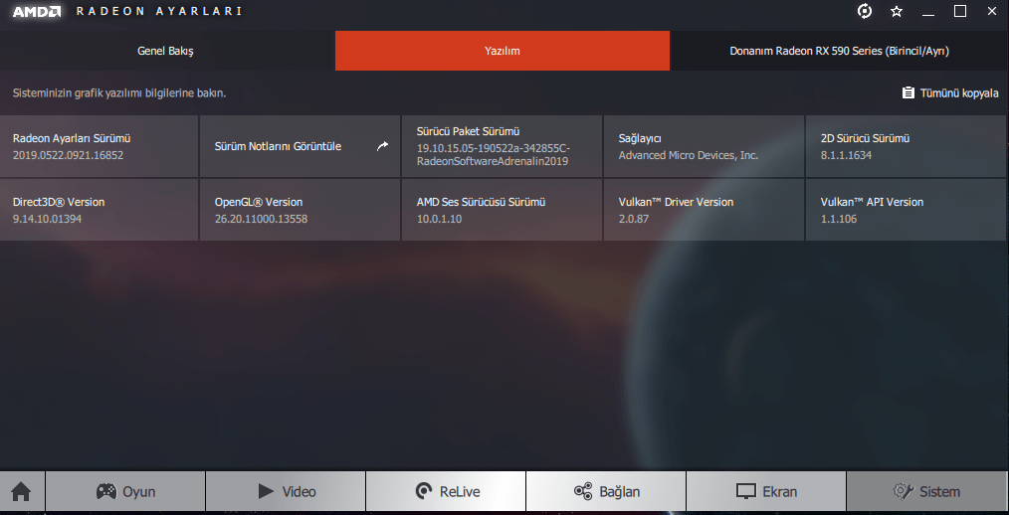Close the Radeon Ayarları window
Viewport: 1009px width, 515px height.
click(x=992, y=11)
